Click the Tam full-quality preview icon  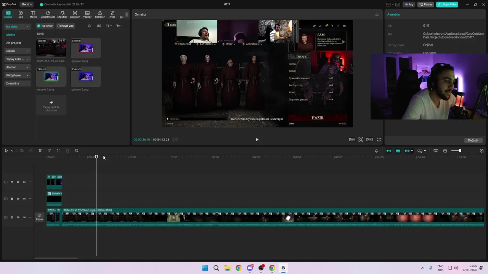click(x=352, y=140)
